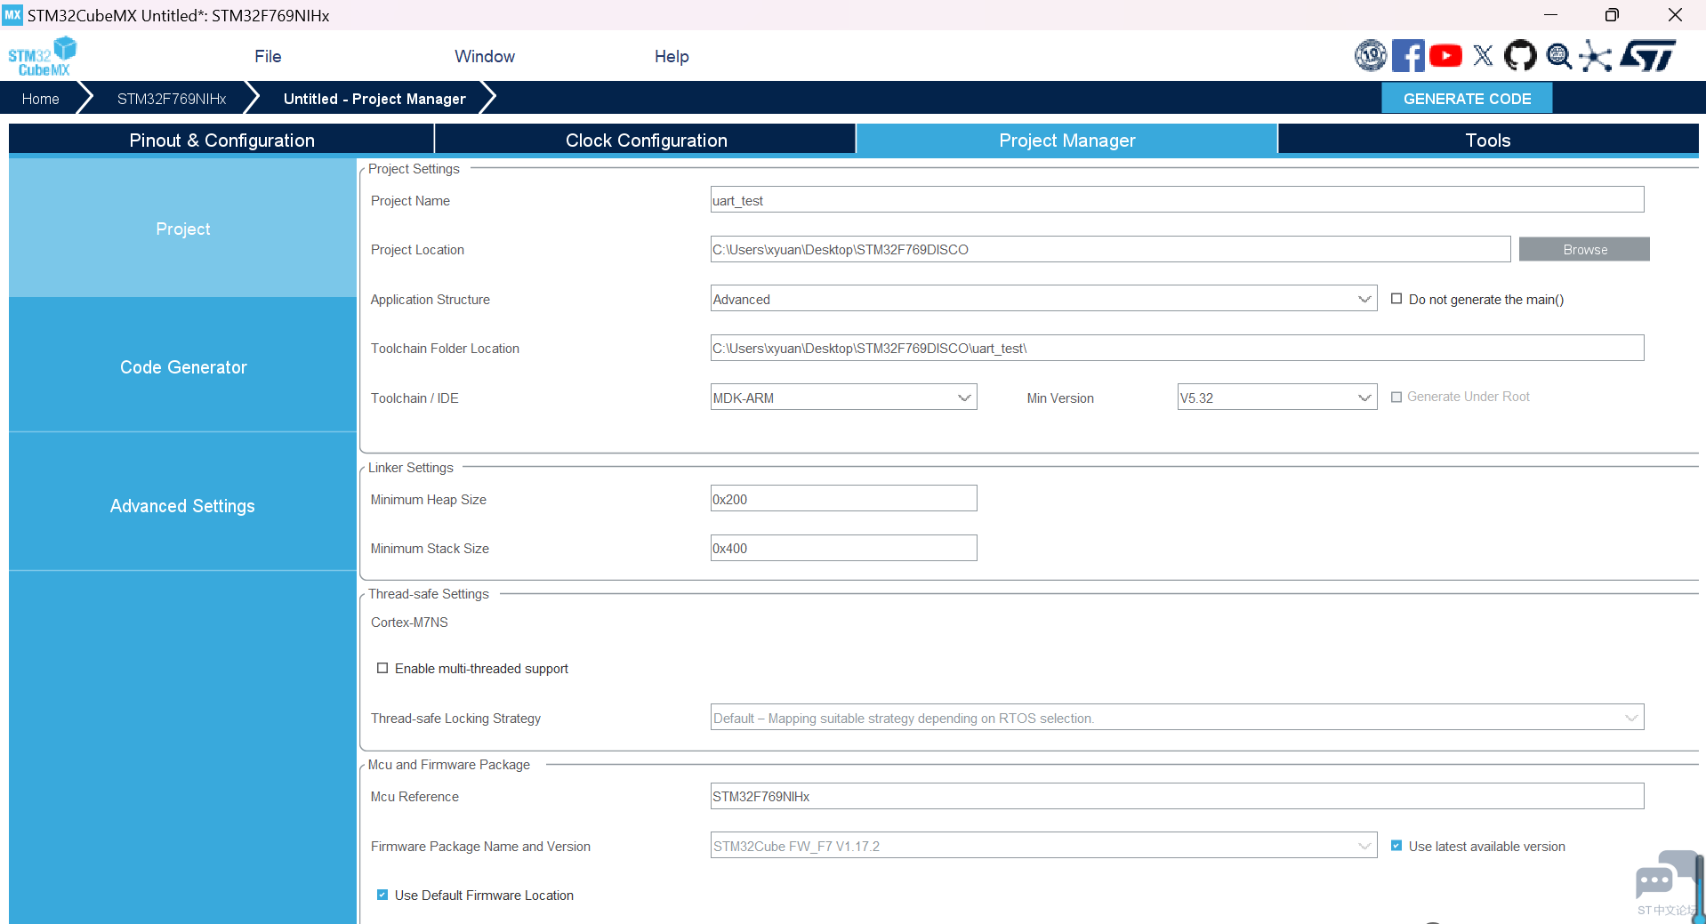This screenshot has width=1706, height=924.
Task: Enable multi-threaded support checkbox
Action: 382,669
